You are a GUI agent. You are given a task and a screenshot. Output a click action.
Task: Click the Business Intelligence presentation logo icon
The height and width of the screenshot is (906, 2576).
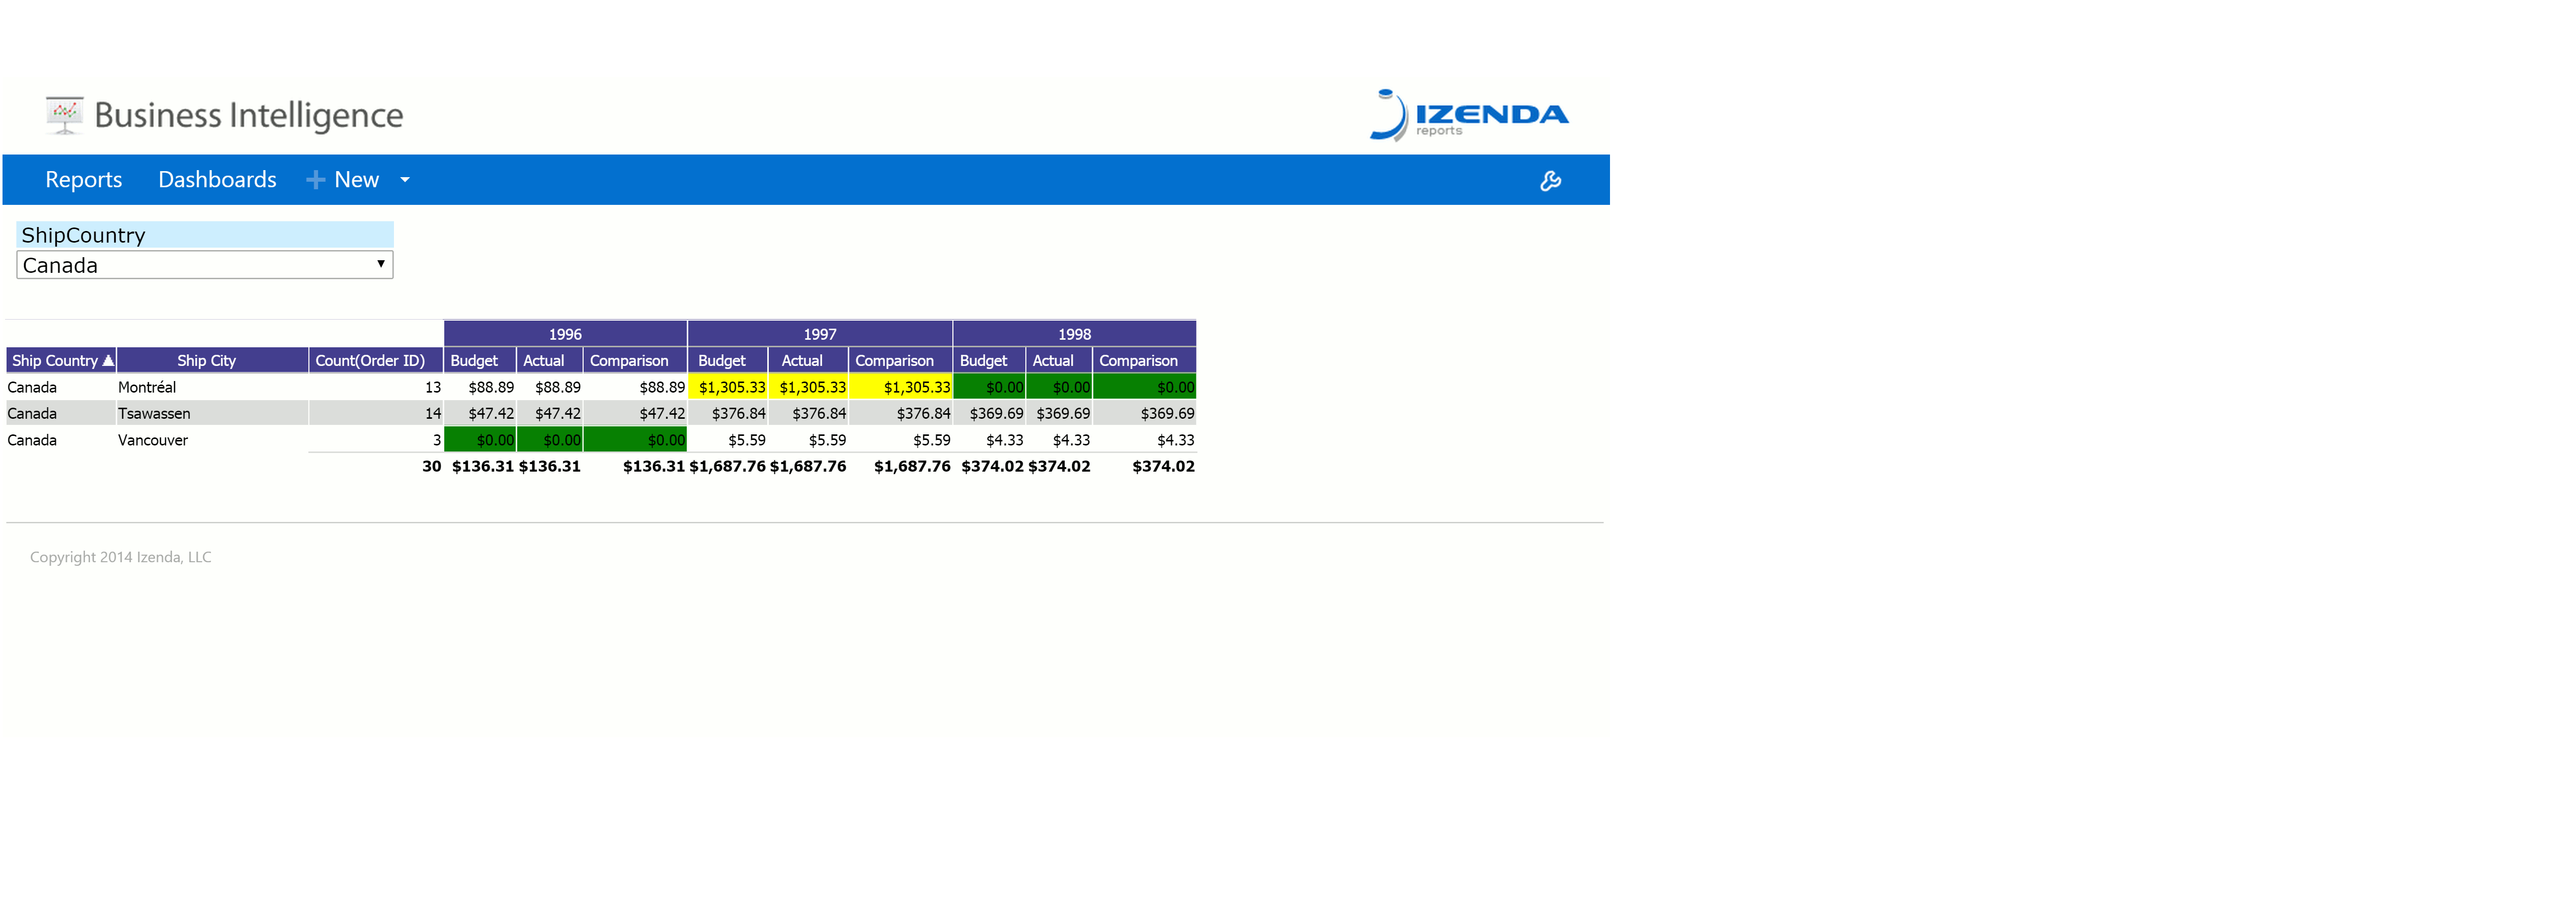point(65,115)
